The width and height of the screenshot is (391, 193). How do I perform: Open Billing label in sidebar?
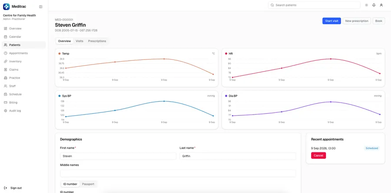click(x=13, y=103)
